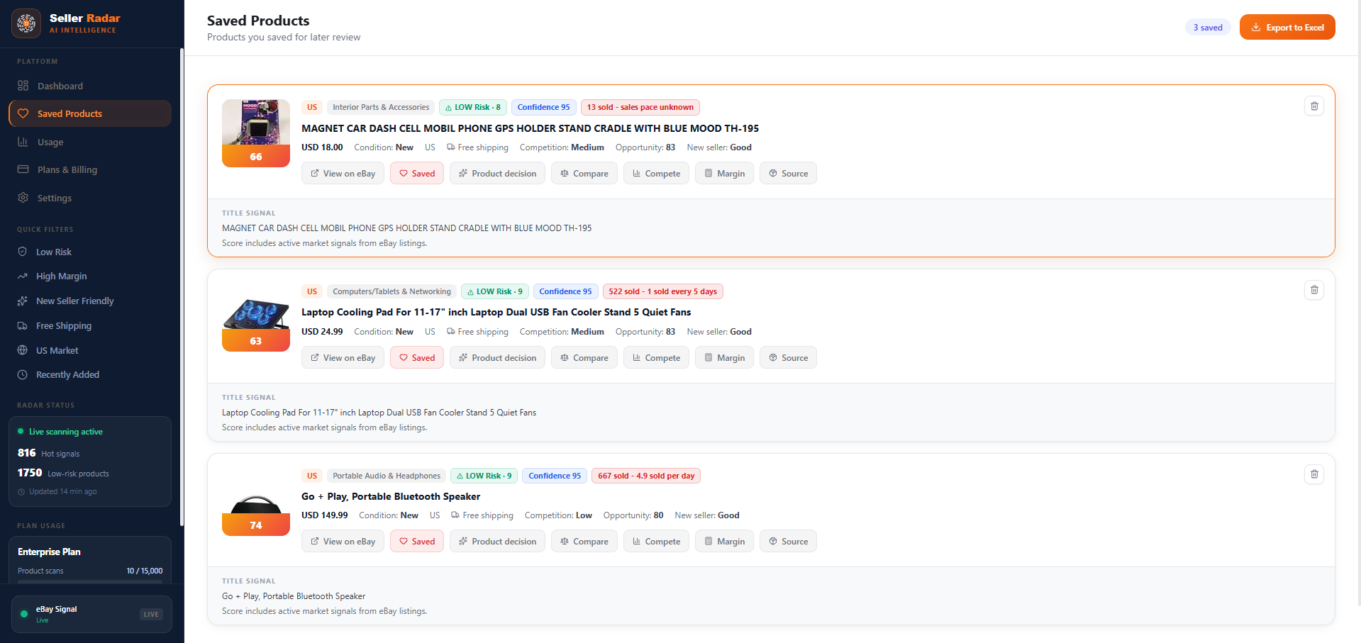
Task: Compare the Laptop Cooling Pad product
Action: 584,357
